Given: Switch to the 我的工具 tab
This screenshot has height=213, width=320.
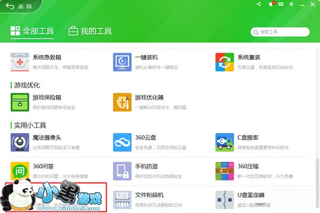Looking at the screenshot, I should (x=90, y=31).
